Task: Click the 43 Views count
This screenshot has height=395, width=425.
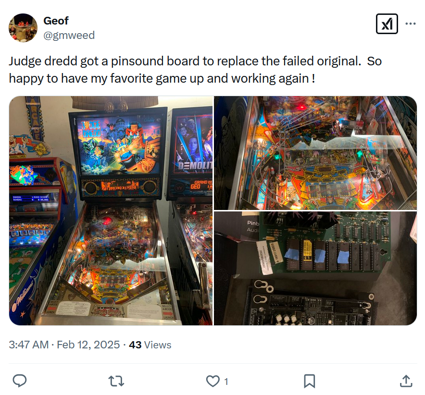Action: tap(150, 345)
